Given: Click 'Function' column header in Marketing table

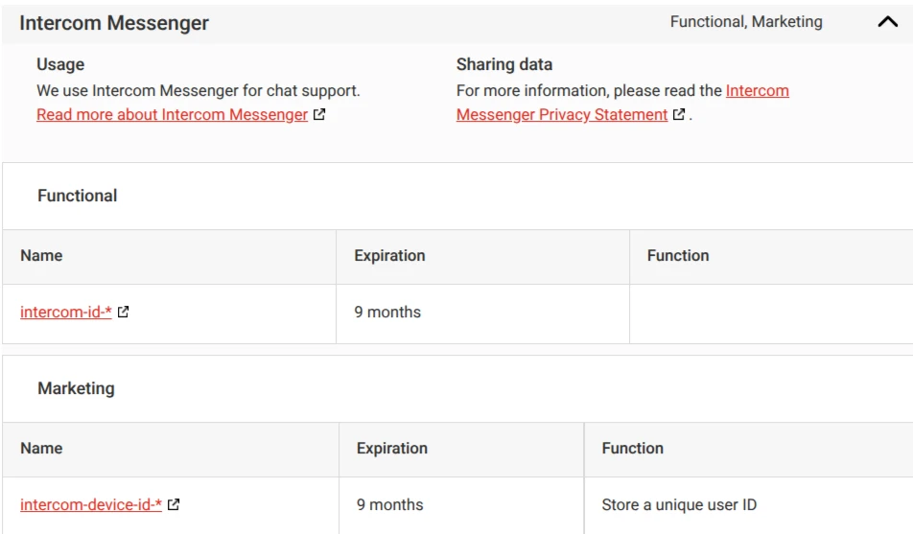Looking at the screenshot, I should [x=632, y=449].
